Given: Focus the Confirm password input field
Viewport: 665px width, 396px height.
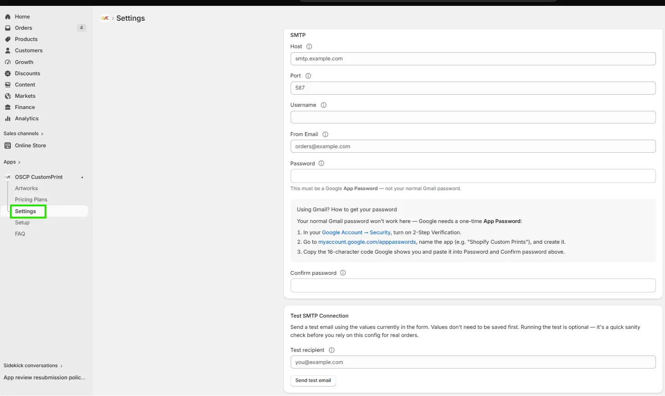Looking at the screenshot, I should (x=473, y=285).
